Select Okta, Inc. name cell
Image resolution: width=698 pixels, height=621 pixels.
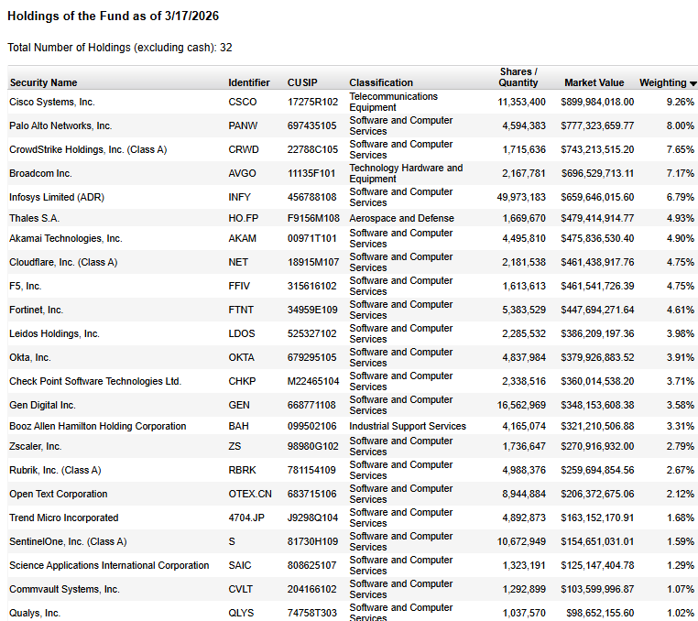pyautogui.click(x=30, y=358)
